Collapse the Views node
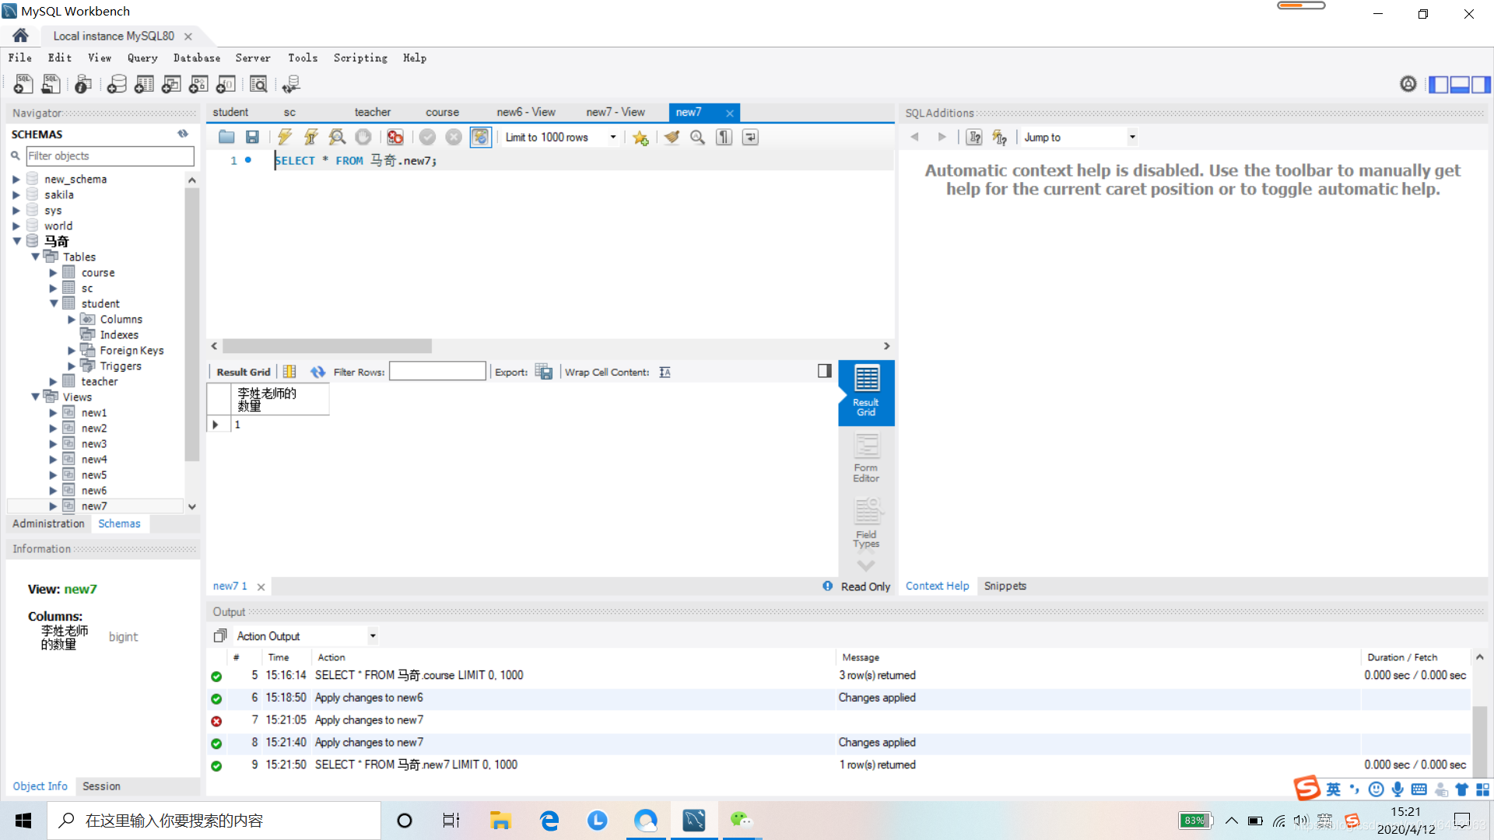Viewport: 1494px width, 840px height. click(x=35, y=397)
